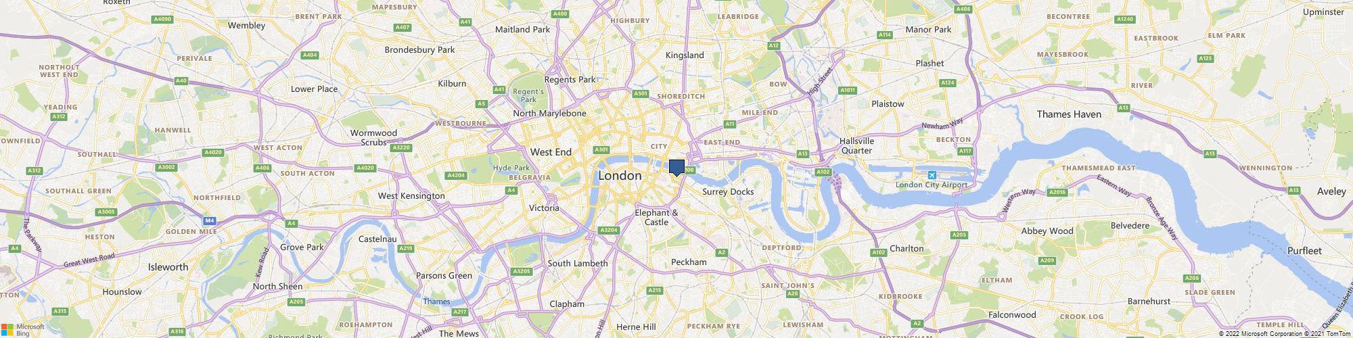Select the Peckham map label

689,262
